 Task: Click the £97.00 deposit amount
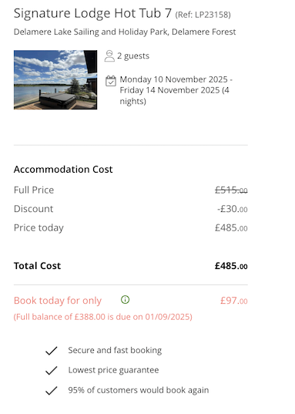tap(234, 301)
